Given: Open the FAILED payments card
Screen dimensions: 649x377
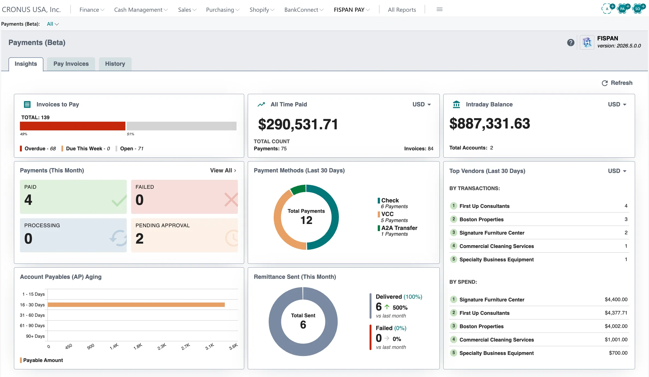Looking at the screenshot, I should coord(184,197).
